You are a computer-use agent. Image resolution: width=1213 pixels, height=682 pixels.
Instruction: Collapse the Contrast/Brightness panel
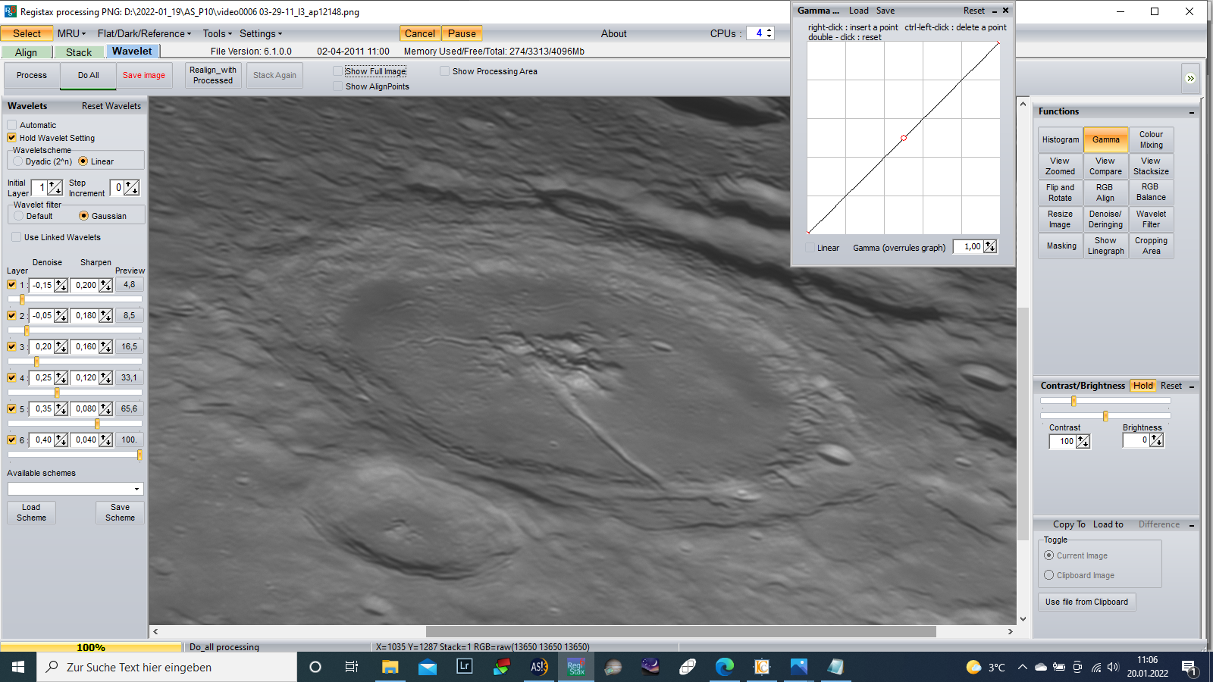[x=1192, y=386]
